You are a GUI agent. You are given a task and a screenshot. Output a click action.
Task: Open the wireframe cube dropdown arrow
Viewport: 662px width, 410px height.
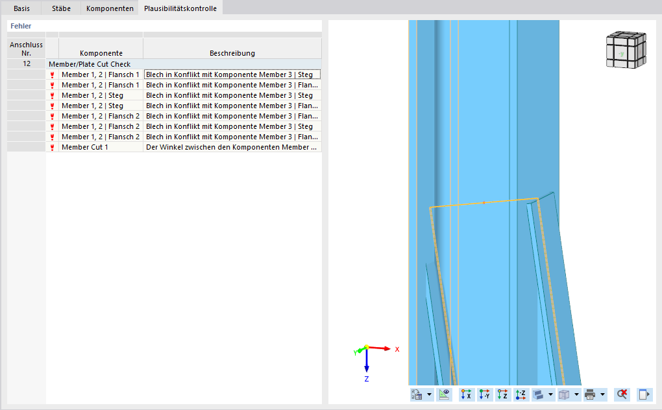[x=576, y=394]
